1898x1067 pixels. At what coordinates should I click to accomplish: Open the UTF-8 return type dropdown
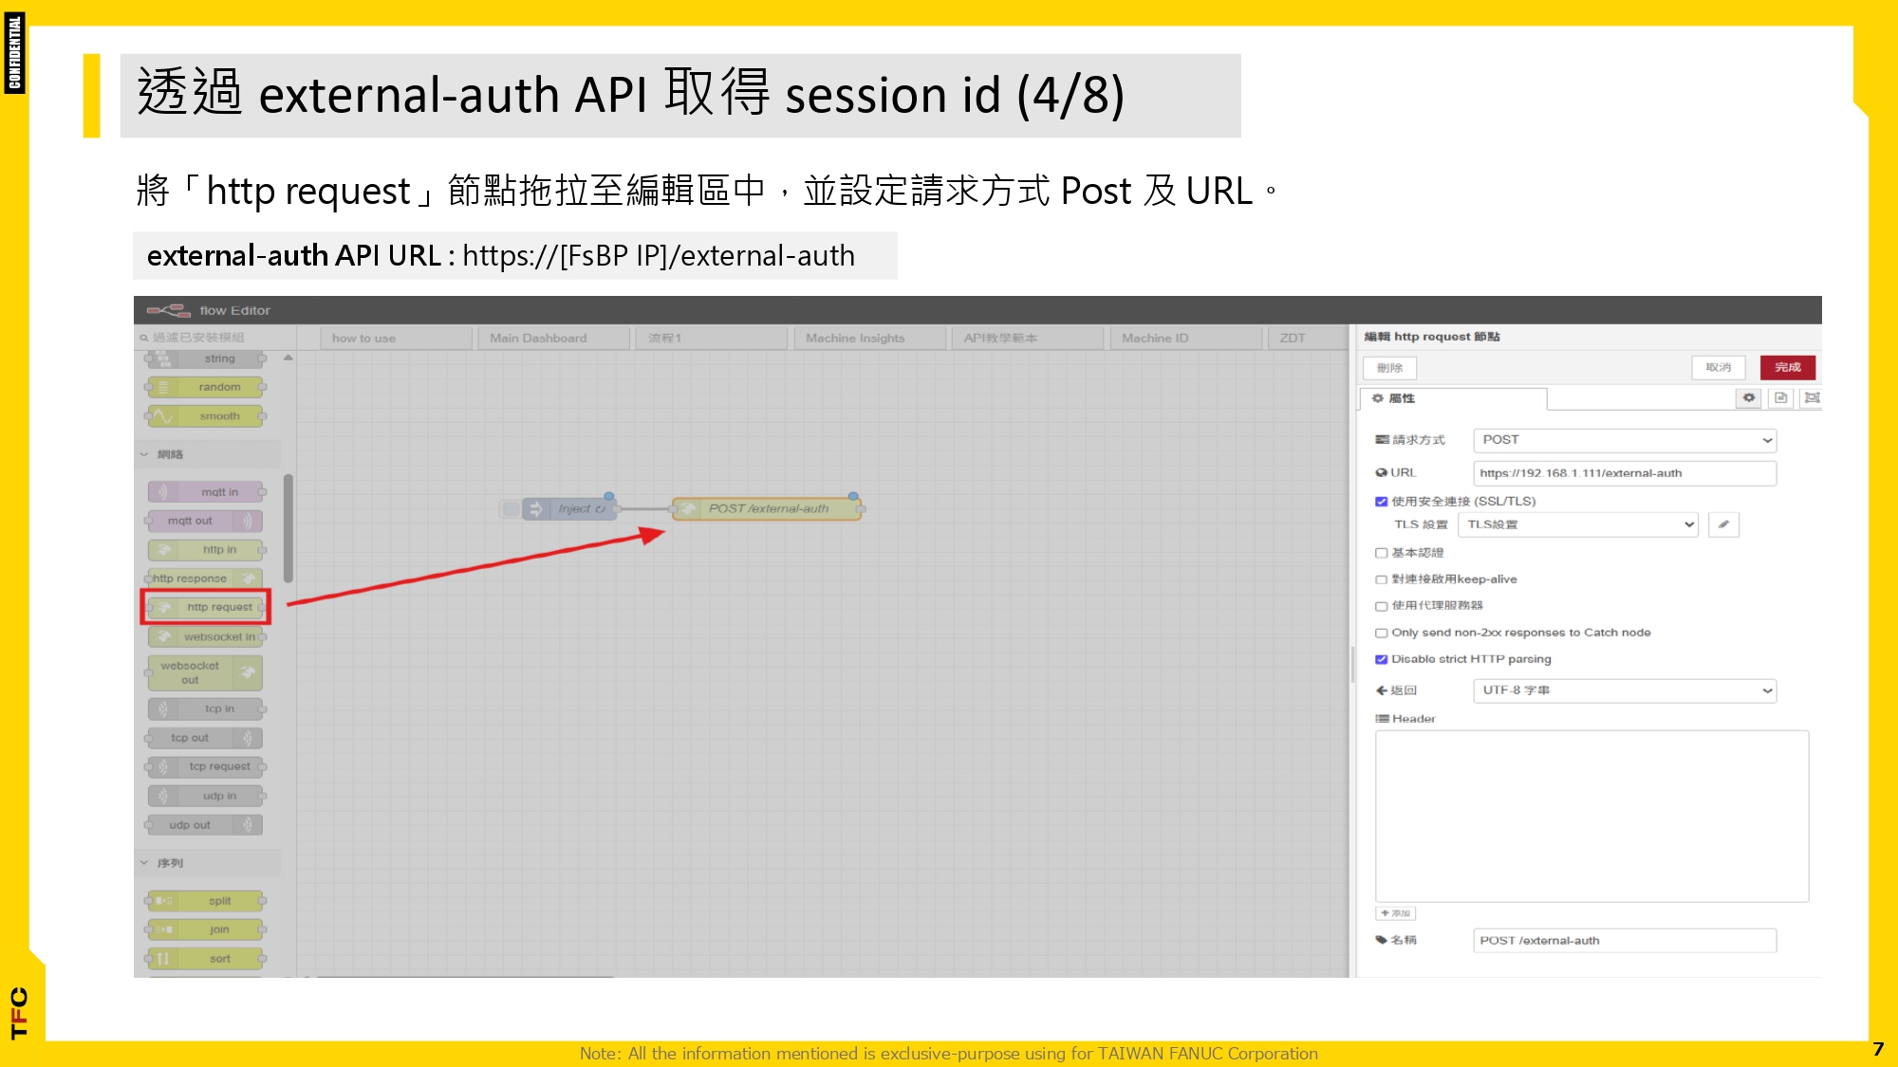1624,690
